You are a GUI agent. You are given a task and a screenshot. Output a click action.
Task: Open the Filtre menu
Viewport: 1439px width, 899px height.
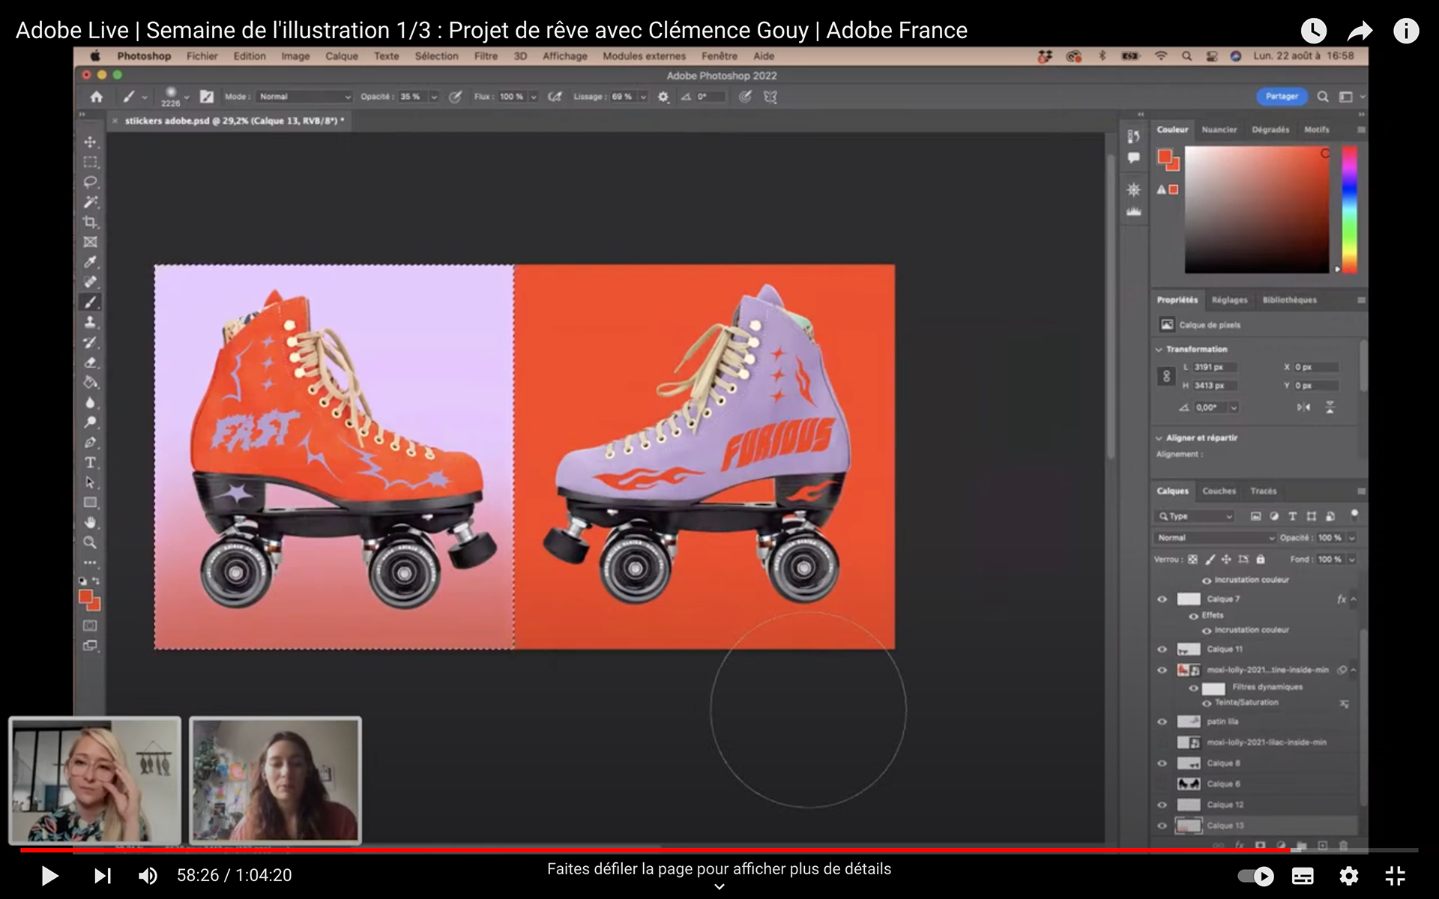(x=485, y=56)
